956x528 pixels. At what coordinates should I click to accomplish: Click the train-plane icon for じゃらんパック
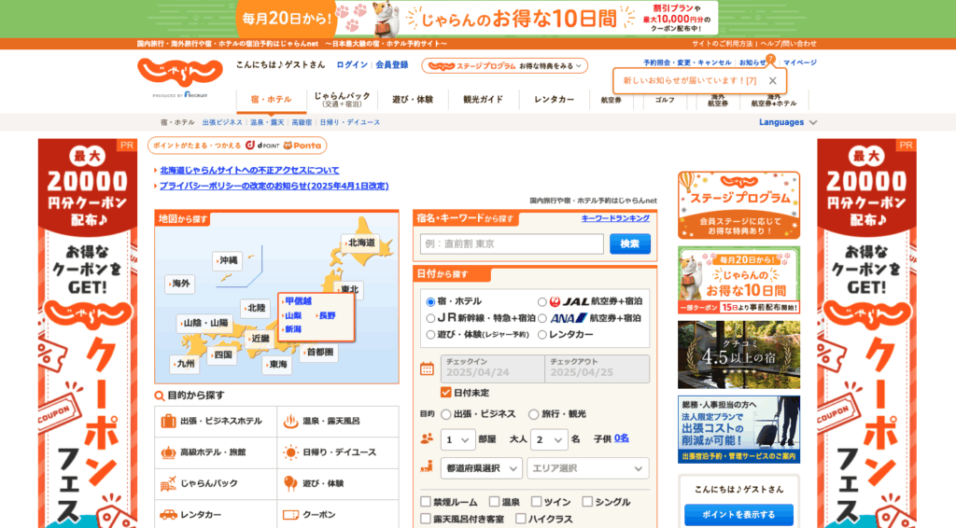168,483
